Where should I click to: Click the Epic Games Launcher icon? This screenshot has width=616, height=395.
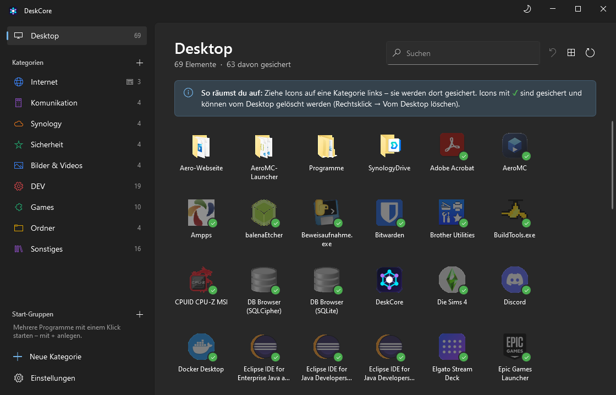[515, 347]
